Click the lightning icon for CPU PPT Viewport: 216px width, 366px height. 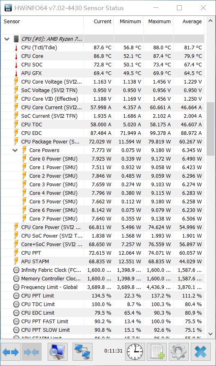tap(16, 253)
